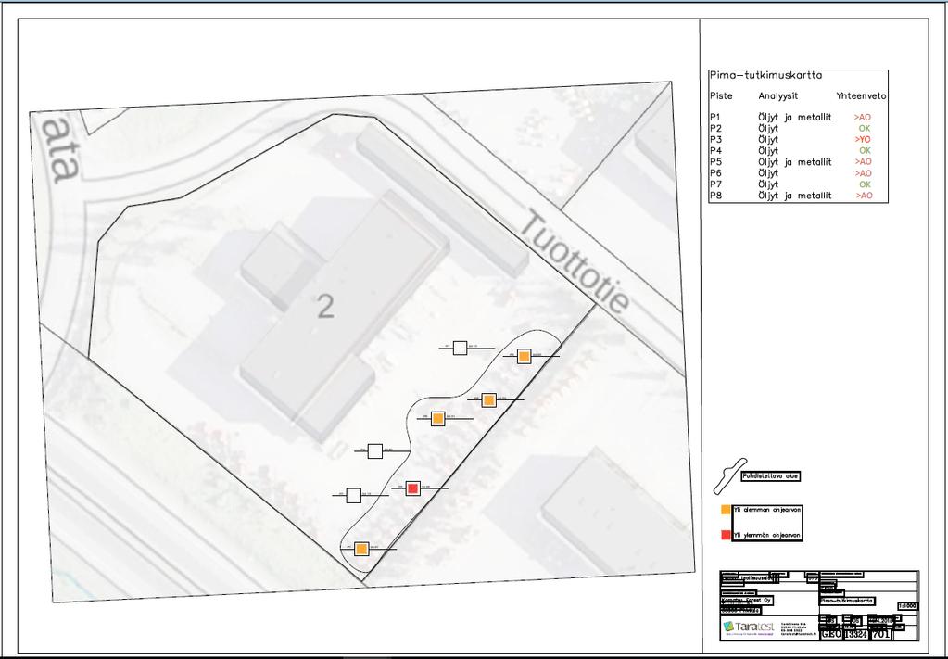Click the '1:1000' scale value in the title block
This screenshot has height=659, width=948.
[x=907, y=606]
